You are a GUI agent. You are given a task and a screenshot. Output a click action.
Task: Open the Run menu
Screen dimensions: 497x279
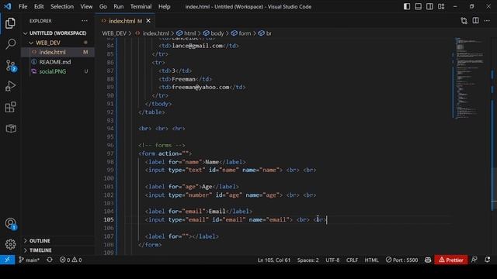pyautogui.click(x=119, y=6)
